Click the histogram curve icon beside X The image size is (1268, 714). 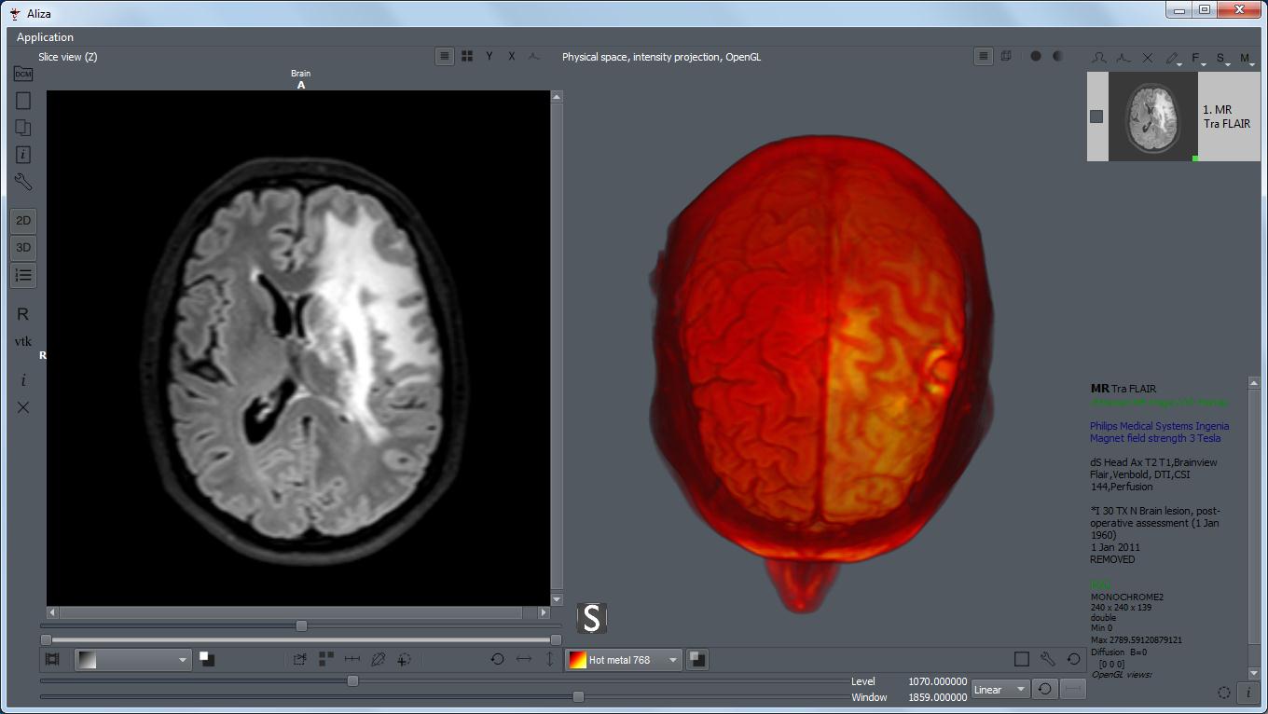coord(534,57)
